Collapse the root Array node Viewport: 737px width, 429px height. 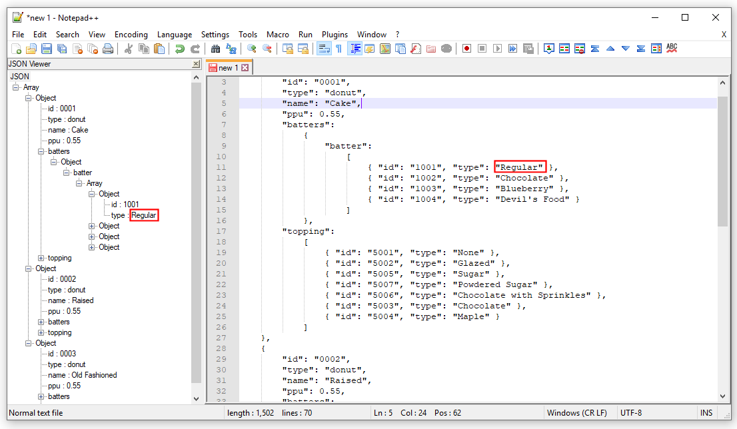pyautogui.click(x=16, y=87)
